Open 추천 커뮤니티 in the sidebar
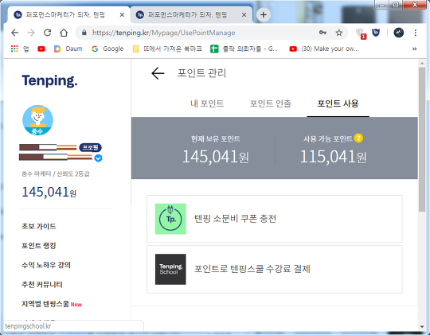 click(42, 285)
